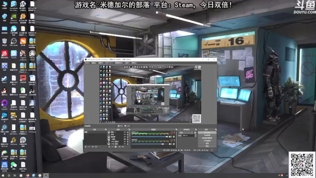Select the WeGame desktop shortcut

pyautogui.click(x=14, y=141)
